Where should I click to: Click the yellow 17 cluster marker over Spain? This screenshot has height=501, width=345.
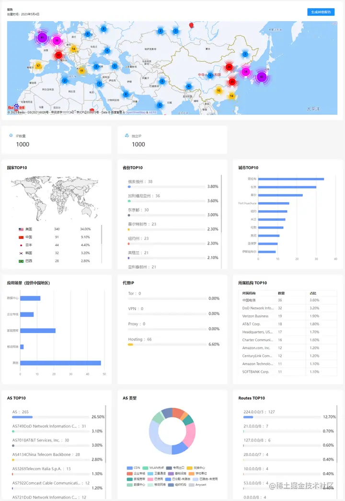point(38,66)
